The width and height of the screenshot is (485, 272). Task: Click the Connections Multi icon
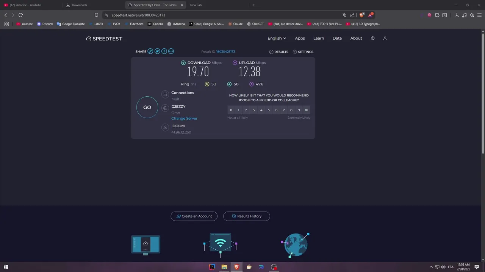(165, 94)
